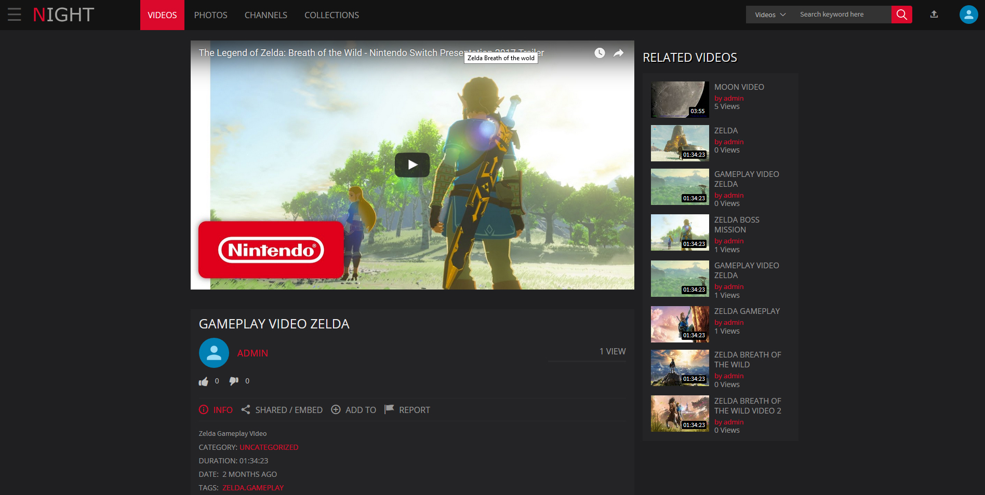The width and height of the screenshot is (985, 495).
Task: Open ZELDA BREATH OF THE WILD VIDEO 2 thumbnail
Action: pos(680,414)
